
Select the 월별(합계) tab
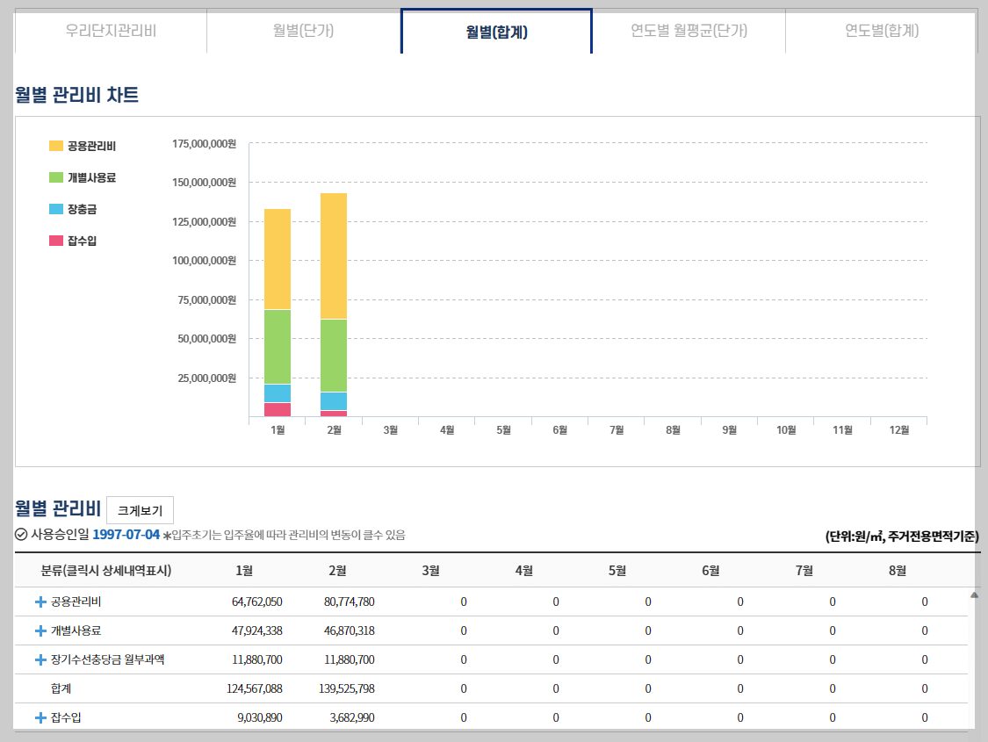(x=496, y=32)
